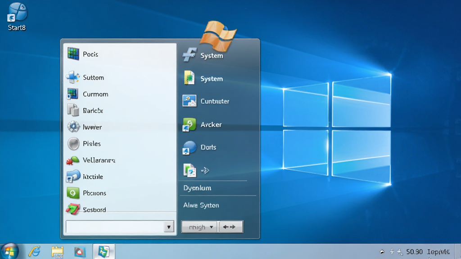
Task: Click the orange Windows flag user picture
Action: point(218,36)
